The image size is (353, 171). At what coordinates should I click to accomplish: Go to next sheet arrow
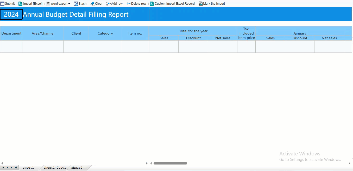[x=11, y=168]
